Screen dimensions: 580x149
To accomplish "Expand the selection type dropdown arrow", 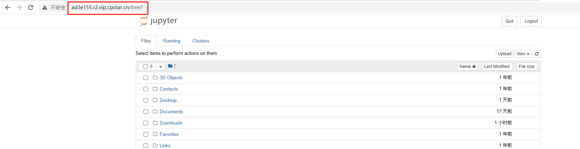I will pyautogui.click(x=161, y=67).
